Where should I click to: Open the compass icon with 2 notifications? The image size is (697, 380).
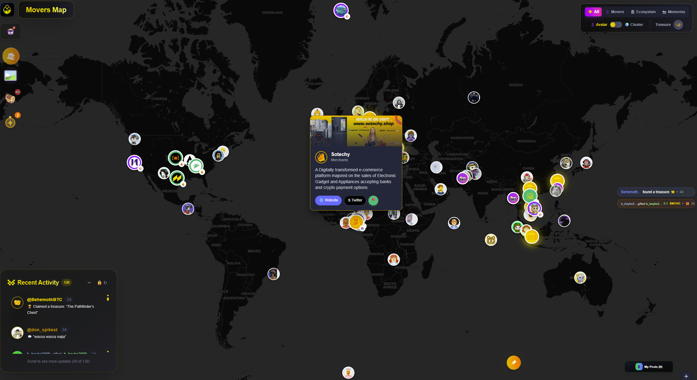pos(10,123)
